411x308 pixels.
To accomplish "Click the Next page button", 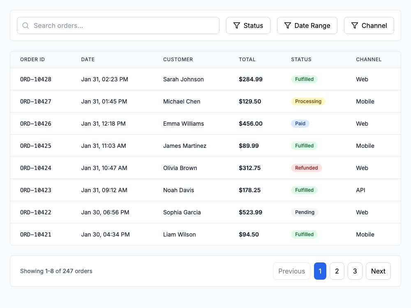I will click(378, 271).
